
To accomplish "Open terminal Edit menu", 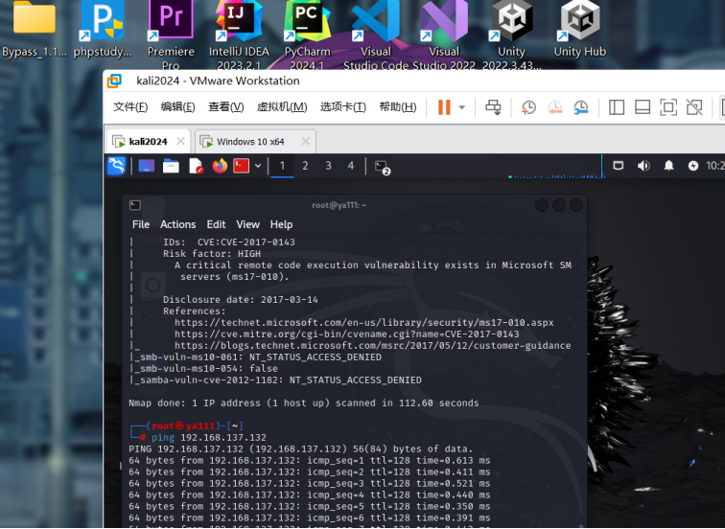I will 216,224.
